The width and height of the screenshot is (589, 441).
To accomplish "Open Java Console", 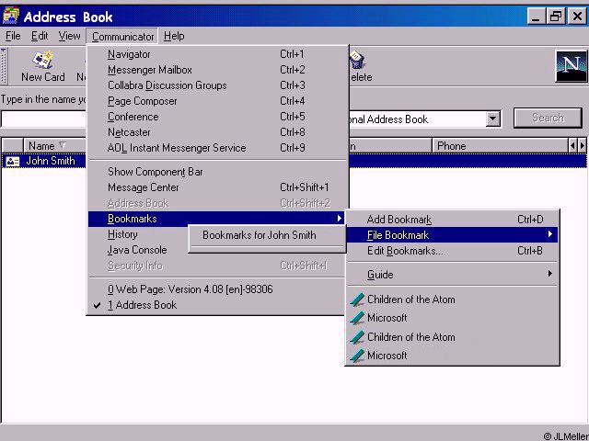I will [x=138, y=250].
